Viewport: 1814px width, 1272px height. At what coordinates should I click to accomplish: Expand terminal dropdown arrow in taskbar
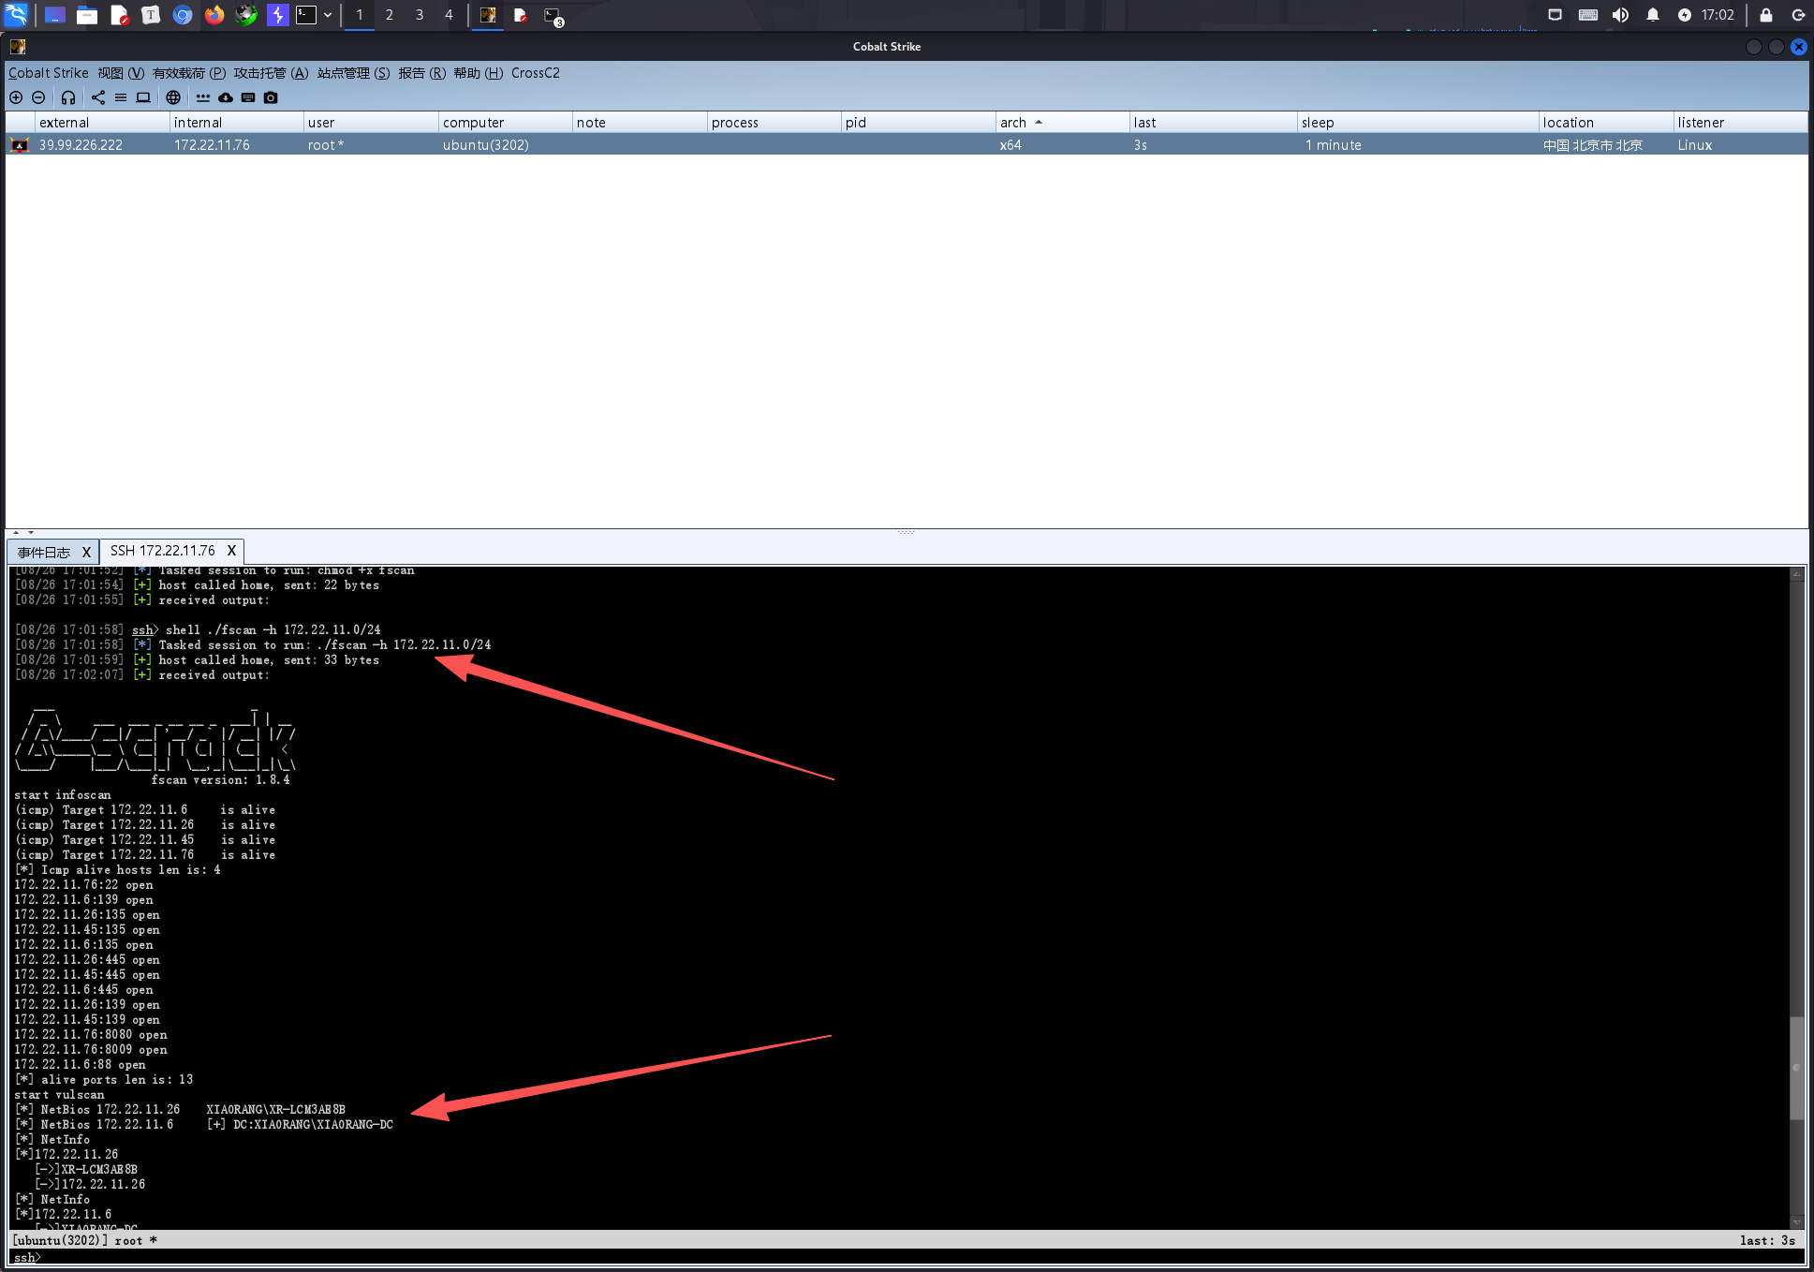click(328, 15)
